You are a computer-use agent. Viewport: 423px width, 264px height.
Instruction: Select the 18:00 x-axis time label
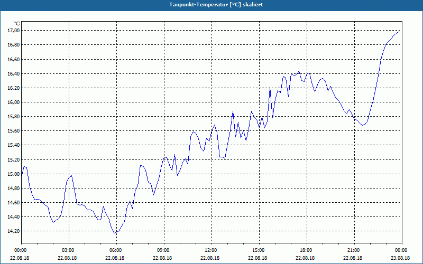point(307,250)
